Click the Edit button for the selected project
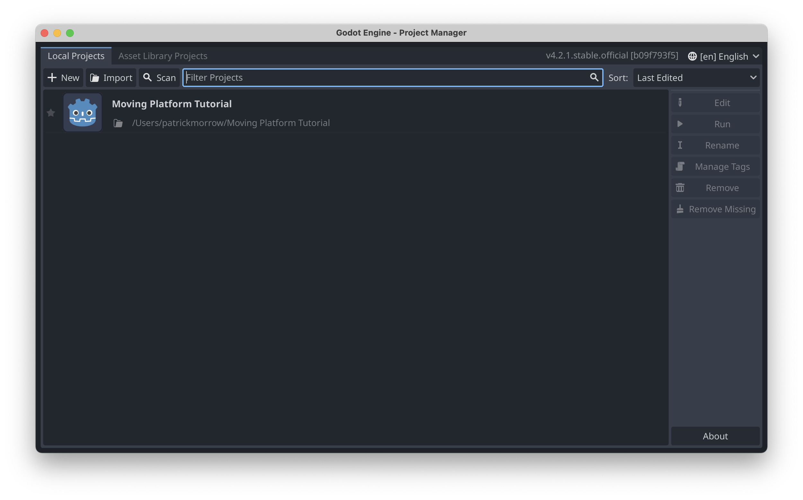Viewport: 803px width, 500px height. click(722, 103)
